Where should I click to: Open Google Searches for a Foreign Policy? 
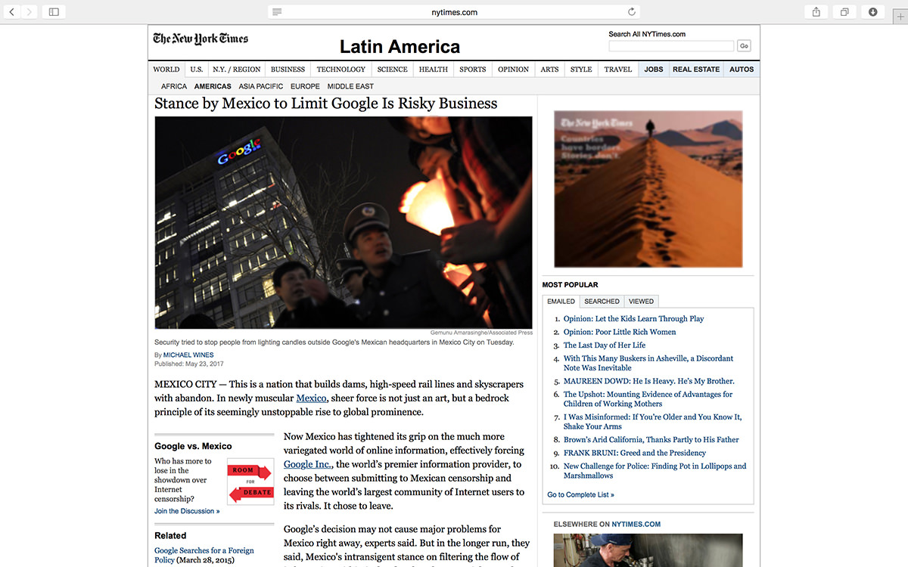pyautogui.click(x=204, y=555)
